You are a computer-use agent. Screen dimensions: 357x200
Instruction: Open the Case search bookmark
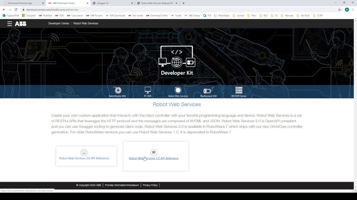75,16
